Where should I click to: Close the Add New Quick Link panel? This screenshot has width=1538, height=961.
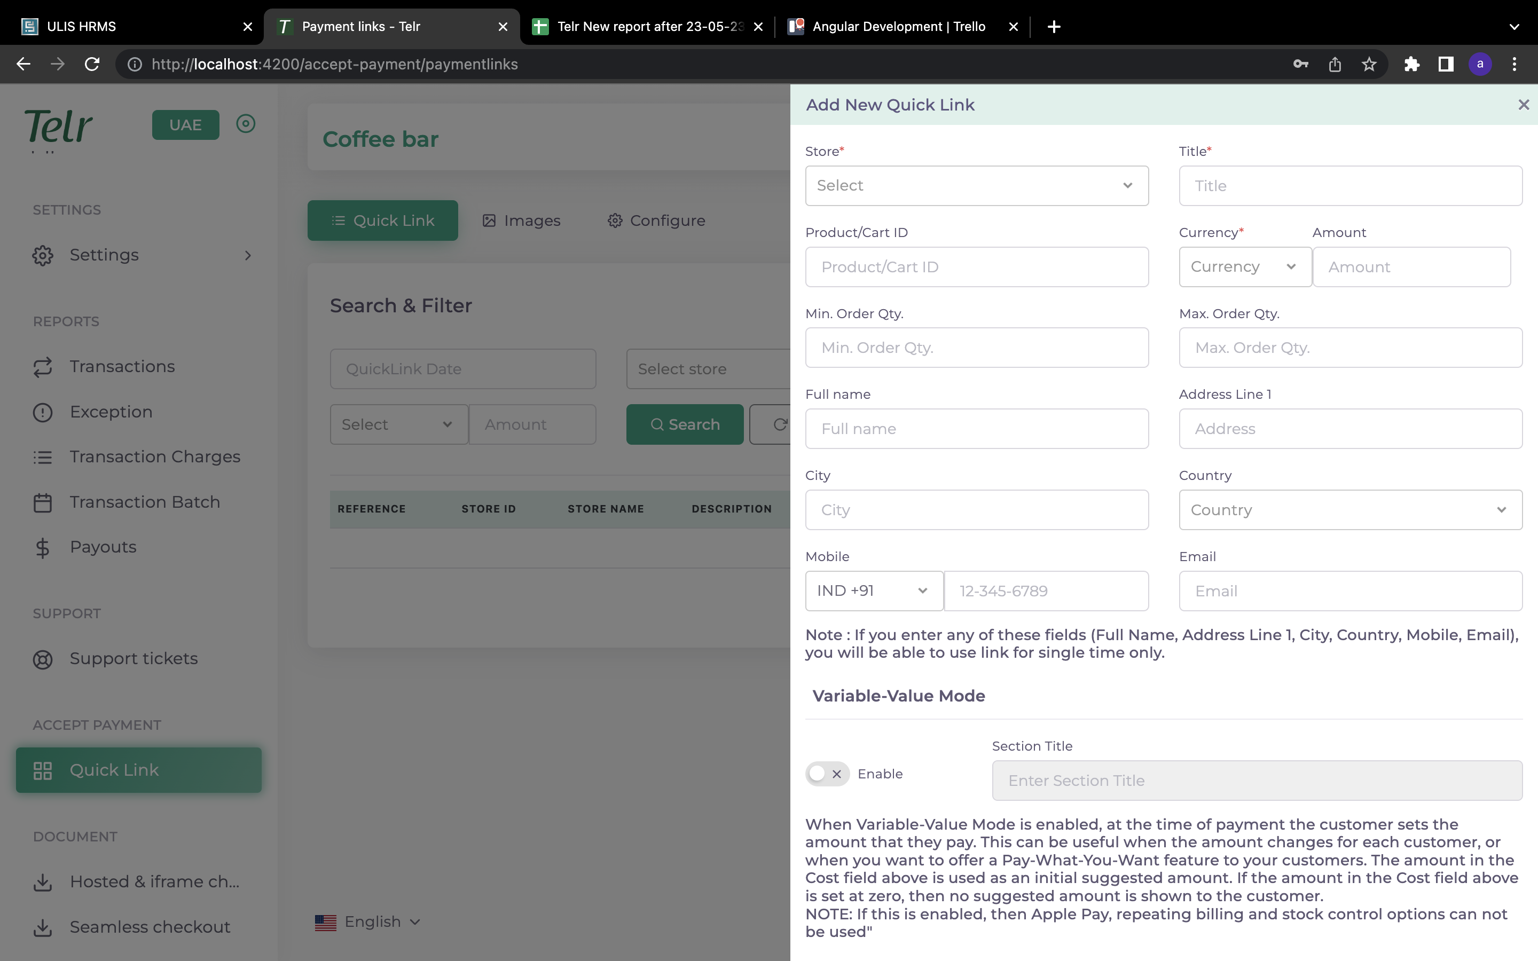1524,105
